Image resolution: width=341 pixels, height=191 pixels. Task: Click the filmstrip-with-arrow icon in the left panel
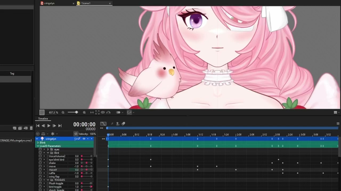[x=26, y=128]
